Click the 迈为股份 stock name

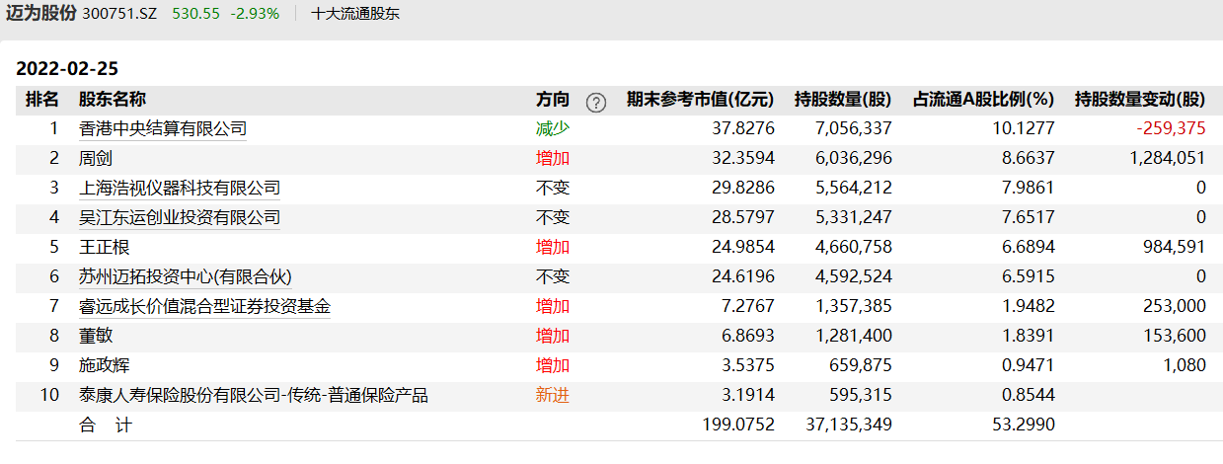point(40,14)
